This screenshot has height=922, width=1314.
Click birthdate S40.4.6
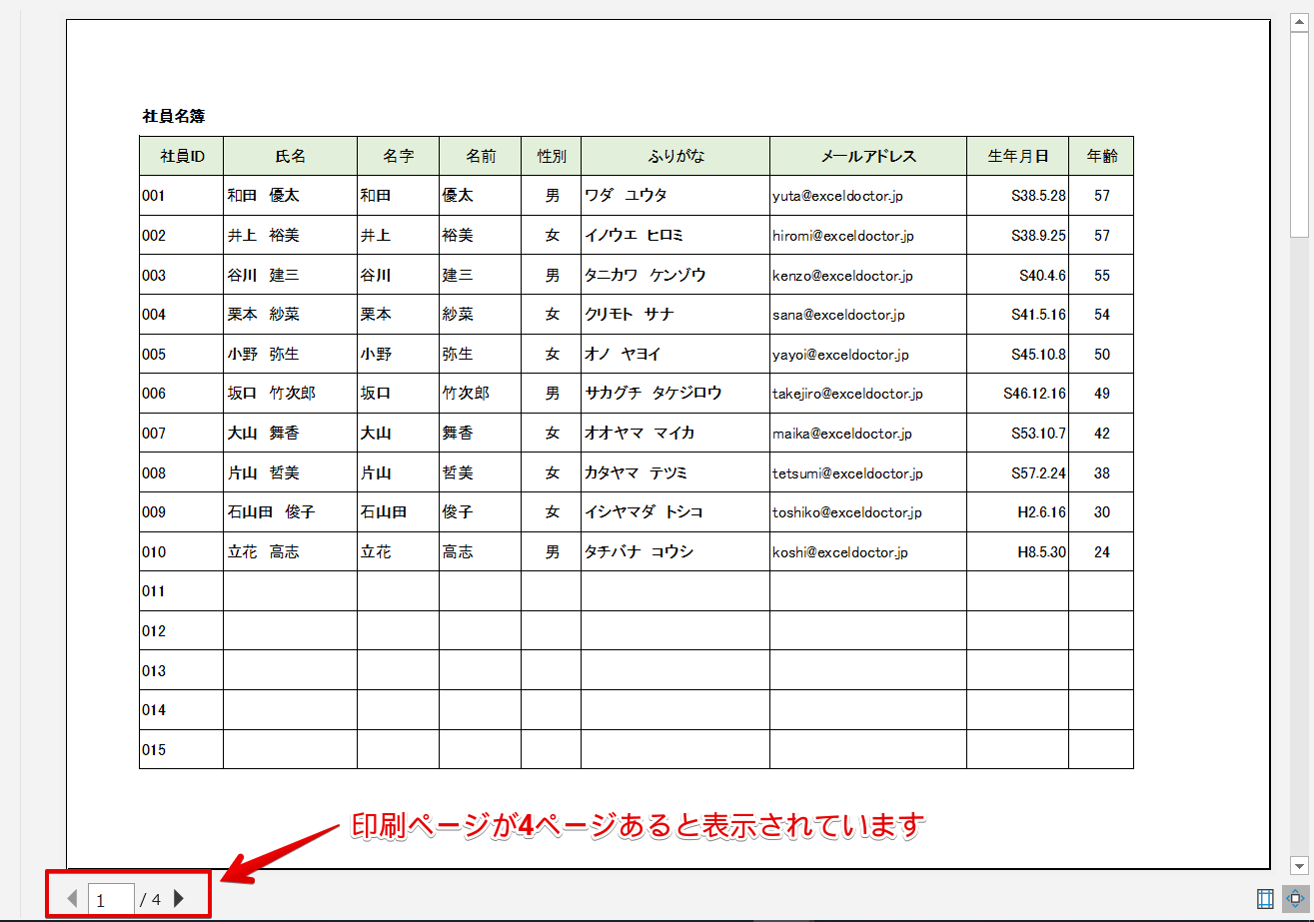1042,275
